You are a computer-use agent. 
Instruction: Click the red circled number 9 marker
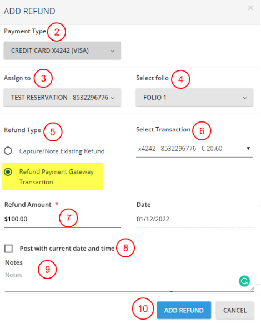[x=47, y=270]
